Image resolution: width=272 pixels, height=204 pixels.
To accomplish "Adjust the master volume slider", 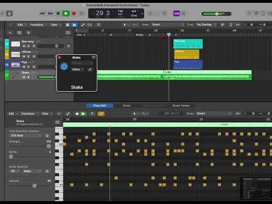I will click(x=216, y=14).
